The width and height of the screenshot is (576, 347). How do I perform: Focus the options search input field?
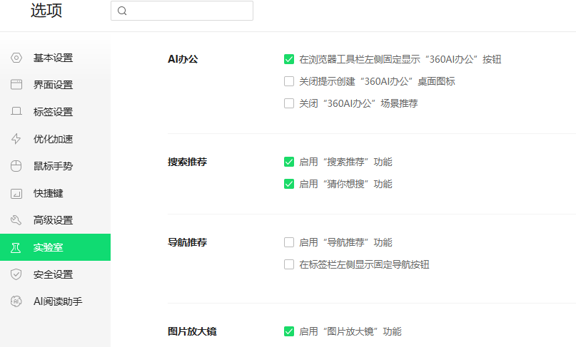(189, 11)
